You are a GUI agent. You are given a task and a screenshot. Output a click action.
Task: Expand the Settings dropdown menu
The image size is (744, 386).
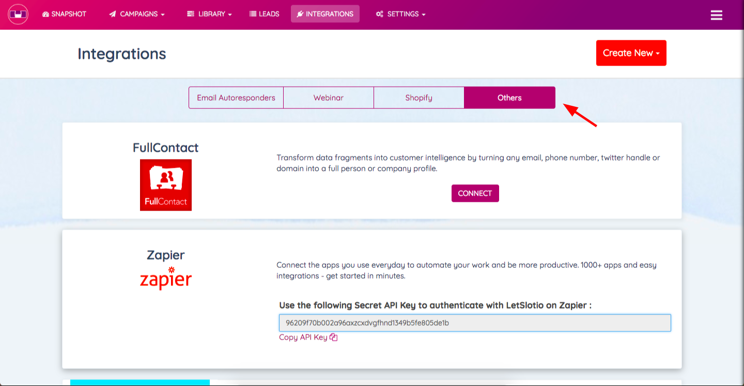401,14
